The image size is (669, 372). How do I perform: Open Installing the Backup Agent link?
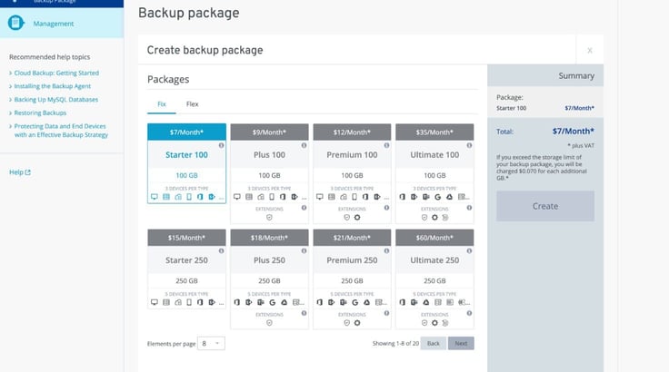coord(53,86)
